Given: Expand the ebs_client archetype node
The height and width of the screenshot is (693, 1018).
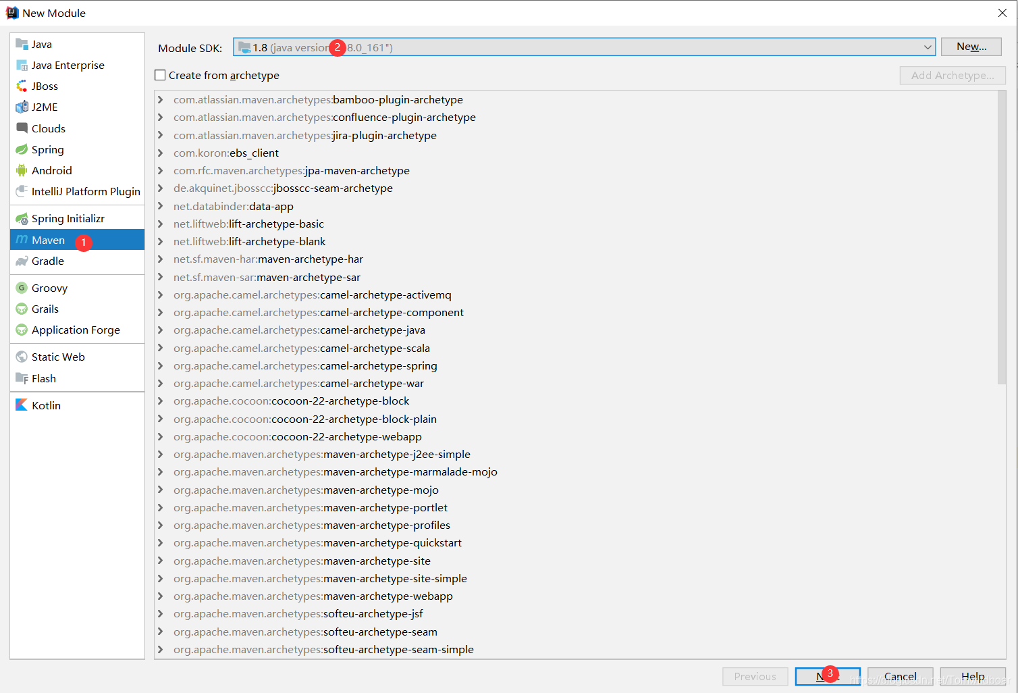Looking at the screenshot, I should click(161, 153).
